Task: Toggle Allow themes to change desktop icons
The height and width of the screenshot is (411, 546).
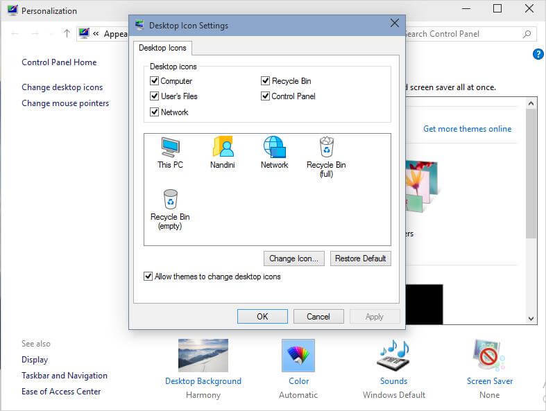Action: click(148, 277)
